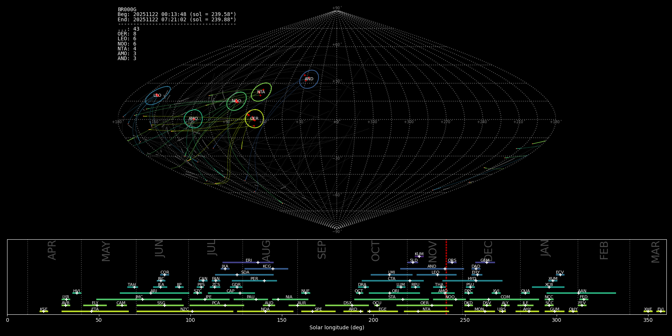Click the URS shower label in timeline
Viewport: 672px width, 336px height.
pyautogui.click(x=501, y=309)
